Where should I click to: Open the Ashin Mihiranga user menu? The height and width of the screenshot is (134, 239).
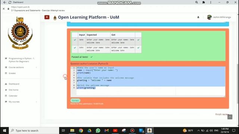pyautogui.click(x=222, y=17)
